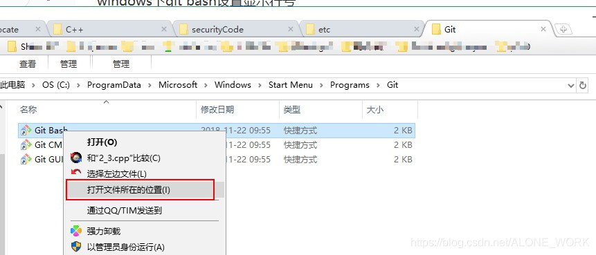The height and width of the screenshot is (255, 596).
Task: Click the folder icon on the Git tab
Action: click(437, 29)
